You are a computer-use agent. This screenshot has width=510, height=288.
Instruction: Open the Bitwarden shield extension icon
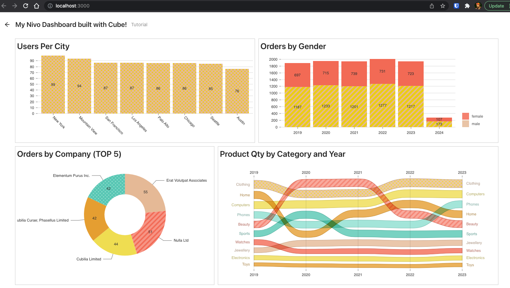[456, 6]
